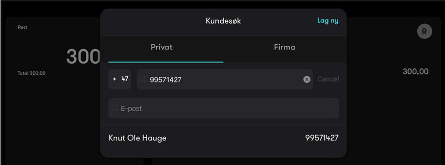The image size is (445, 165).
Task: Click the Kundesøk dialog title
Action: tap(223, 21)
